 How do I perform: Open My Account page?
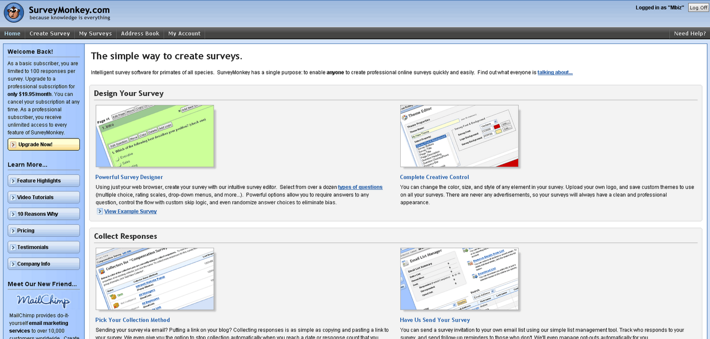pyautogui.click(x=184, y=34)
